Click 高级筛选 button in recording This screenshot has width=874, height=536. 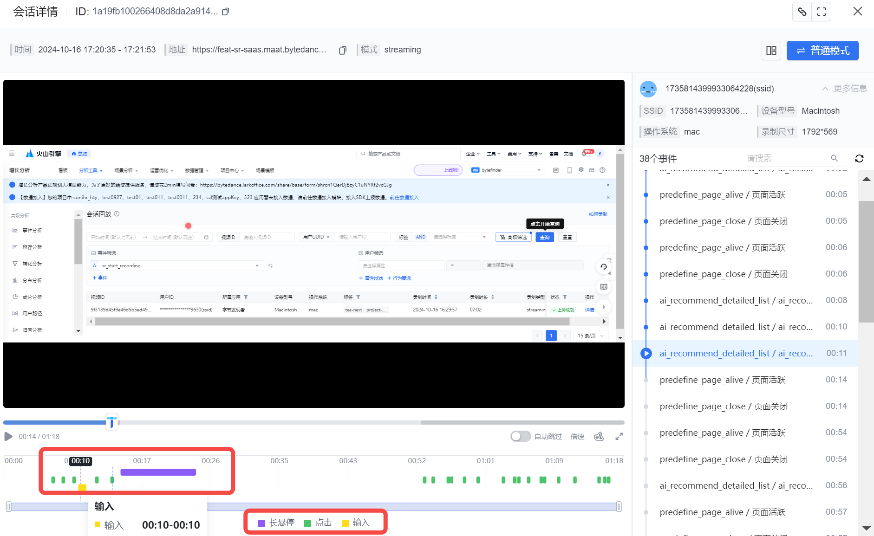(513, 237)
